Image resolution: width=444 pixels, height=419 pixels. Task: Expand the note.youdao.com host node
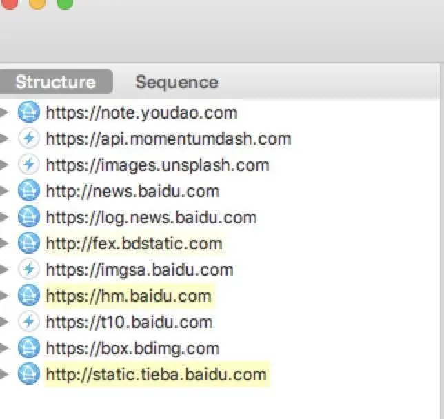[x=5, y=112]
